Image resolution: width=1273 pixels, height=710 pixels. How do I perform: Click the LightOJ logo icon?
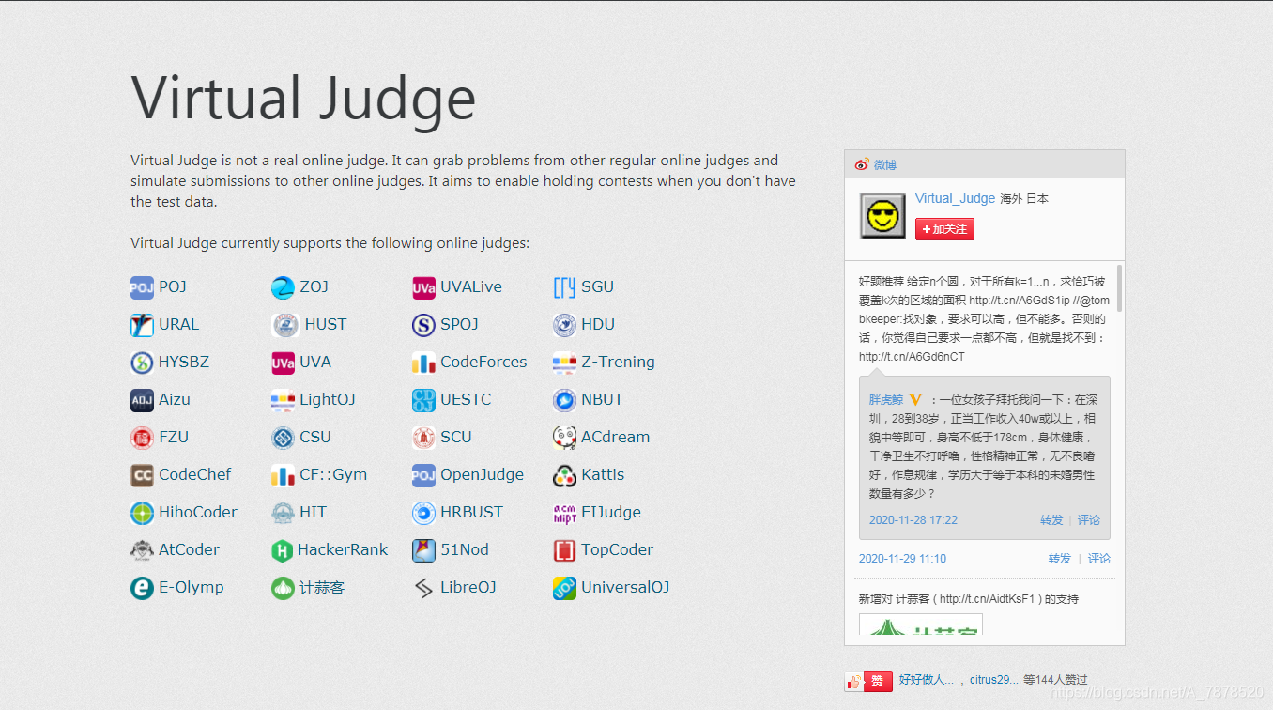tap(283, 400)
